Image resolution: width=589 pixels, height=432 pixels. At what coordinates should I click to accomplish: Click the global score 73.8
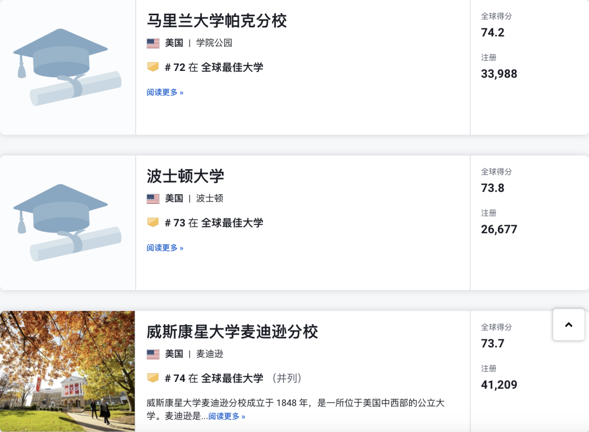pos(492,188)
